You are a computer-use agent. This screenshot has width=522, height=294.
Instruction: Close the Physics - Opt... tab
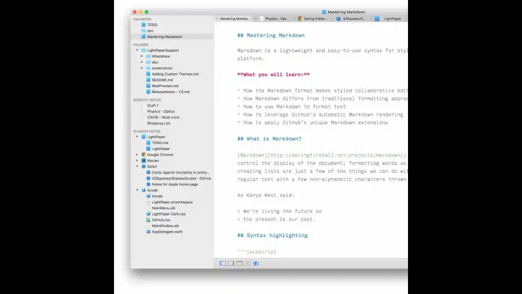click(x=256, y=19)
